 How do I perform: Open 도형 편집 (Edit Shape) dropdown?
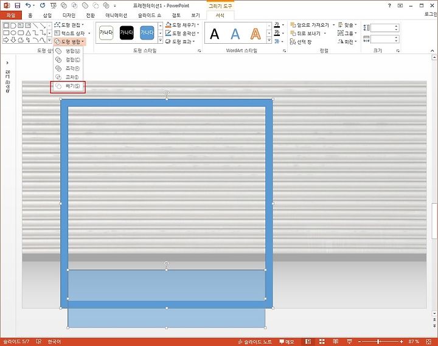click(69, 25)
